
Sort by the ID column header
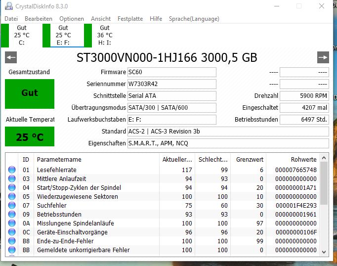pos(26,159)
